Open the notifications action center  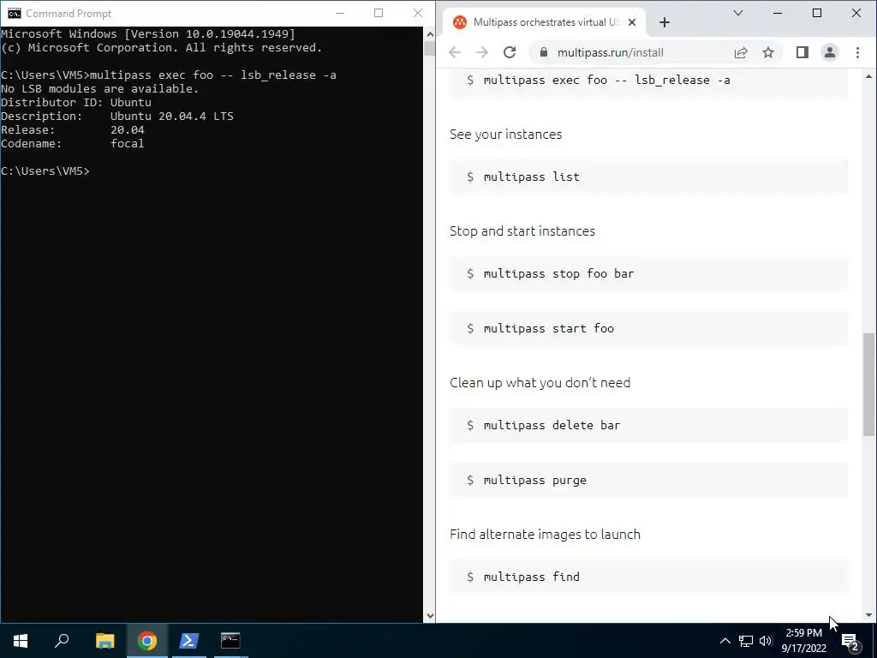click(x=850, y=641)
